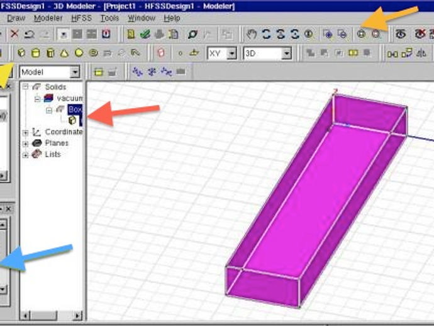Image resolution: width=434 pixels, height=326 pixels.
Task: Click the Mirror objects icon
Action: click(421, 53)
